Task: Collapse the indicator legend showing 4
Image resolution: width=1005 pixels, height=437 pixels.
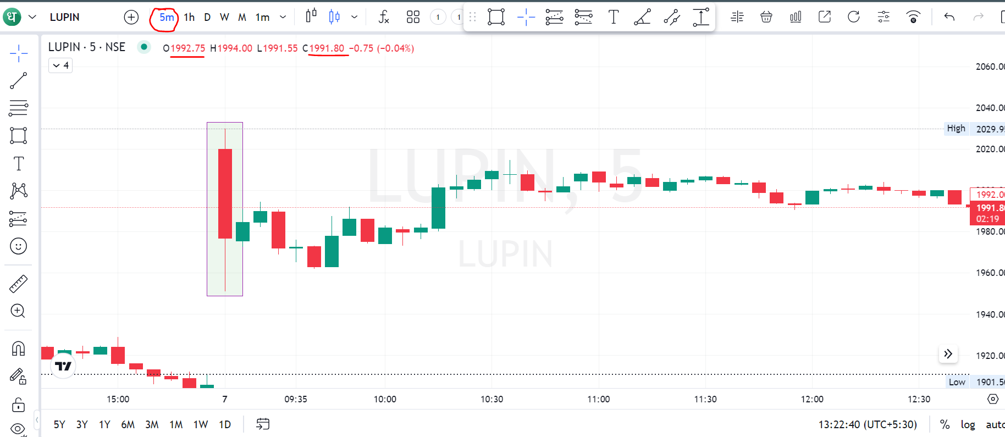Action: [60, 66]
